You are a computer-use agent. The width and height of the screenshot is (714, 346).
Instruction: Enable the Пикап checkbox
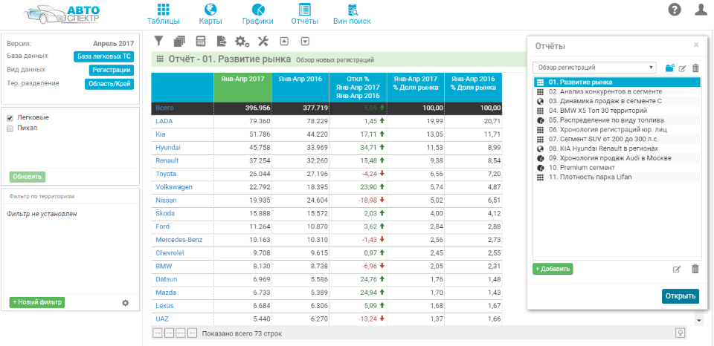pos(10,128)
